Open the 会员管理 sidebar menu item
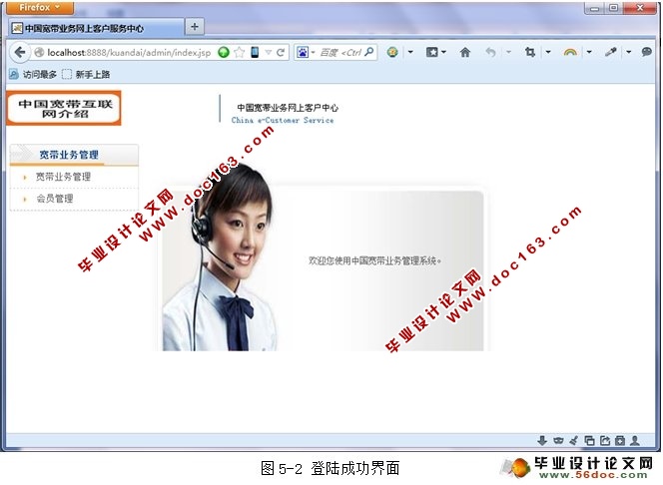Image resolution: width=663 pixels, height=485 pixels. point(55,199)
